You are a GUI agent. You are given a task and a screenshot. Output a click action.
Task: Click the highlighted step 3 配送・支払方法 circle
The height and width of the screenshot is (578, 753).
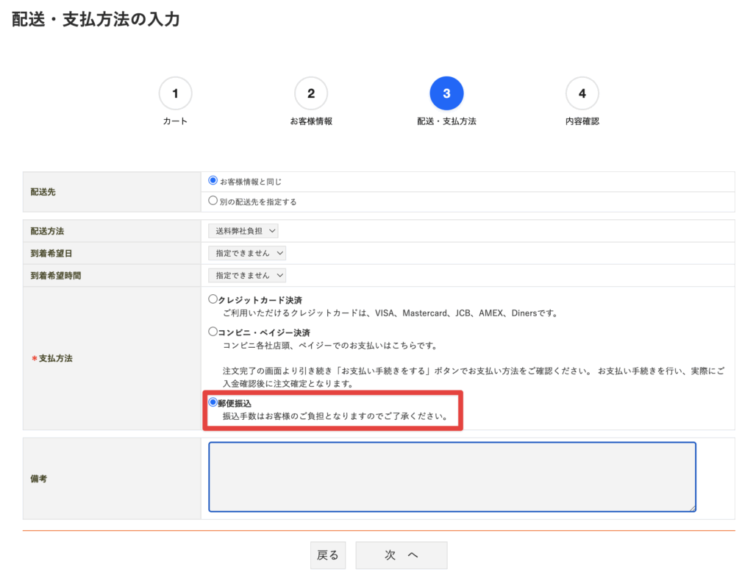click(446, 93)
